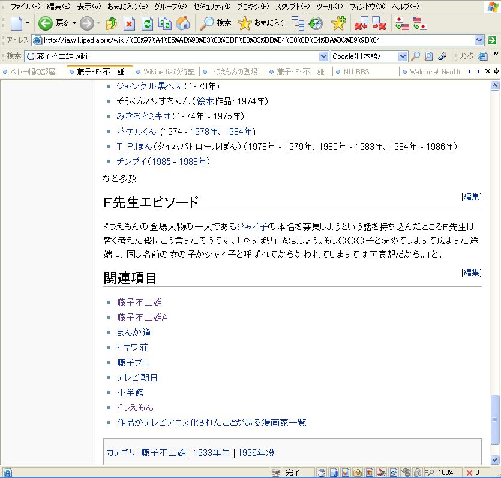Viewport: 501px width, 478px height.
Task: Open the 検索 magnifier toolbar button
Action: [x=215, y=23]
